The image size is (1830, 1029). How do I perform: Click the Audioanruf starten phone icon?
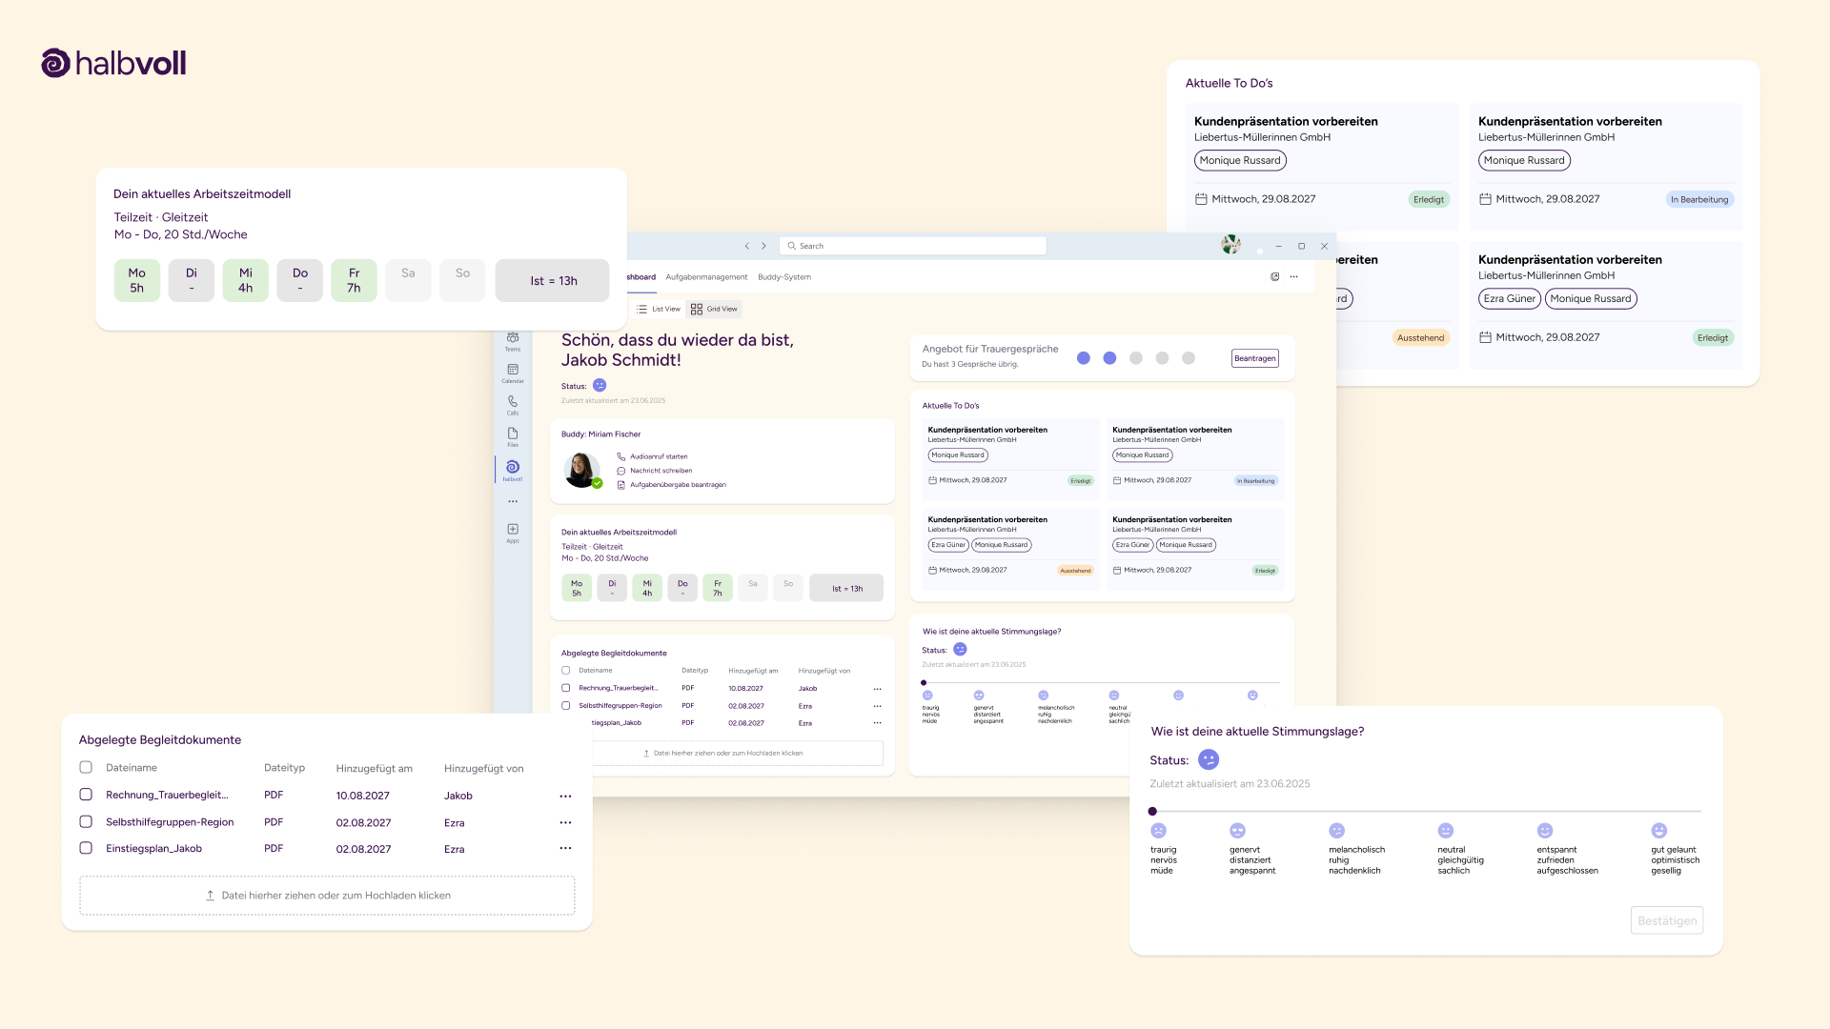(x=621, y=456)
